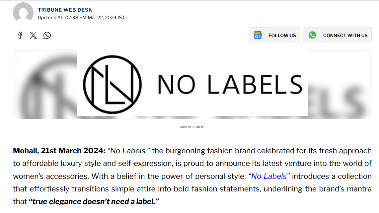Click the WhatsApp speech-bubble share icon
Screen dimensions: 379x213
click(x=47, y=35)
